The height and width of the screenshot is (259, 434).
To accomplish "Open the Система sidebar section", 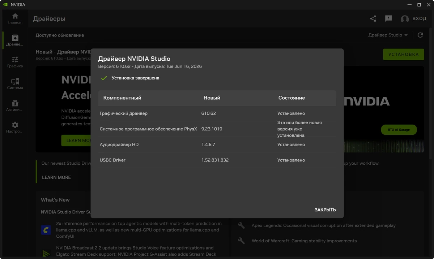I will [15, 84].
